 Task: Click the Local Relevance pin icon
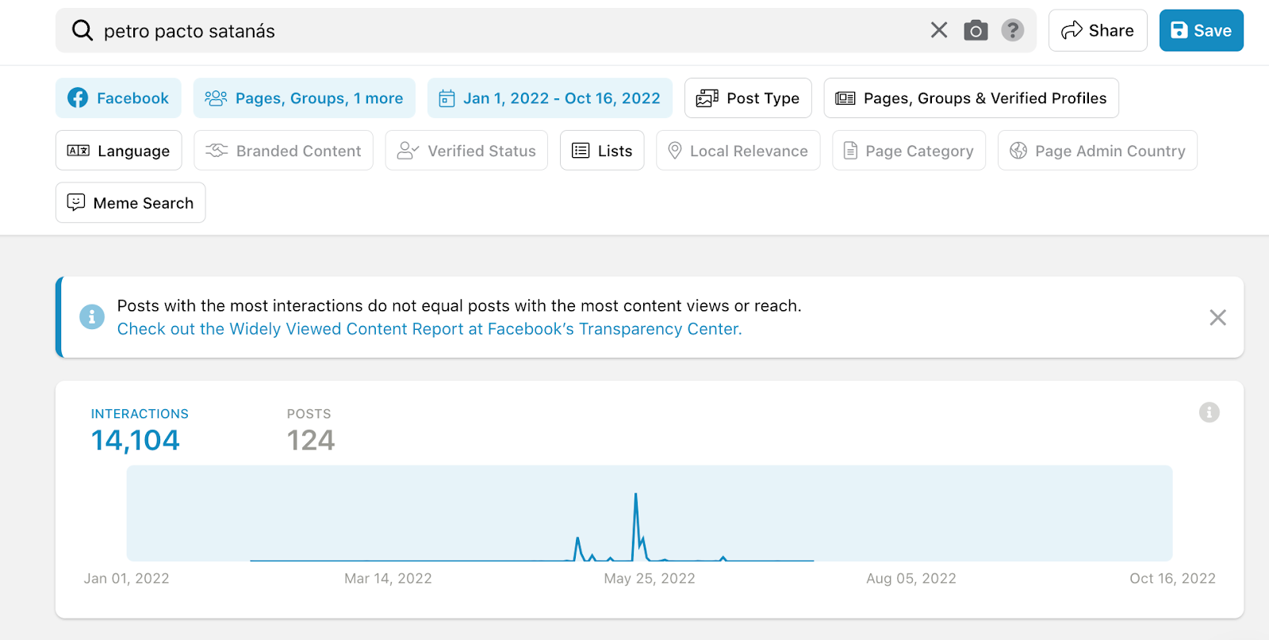pos(675,151)
